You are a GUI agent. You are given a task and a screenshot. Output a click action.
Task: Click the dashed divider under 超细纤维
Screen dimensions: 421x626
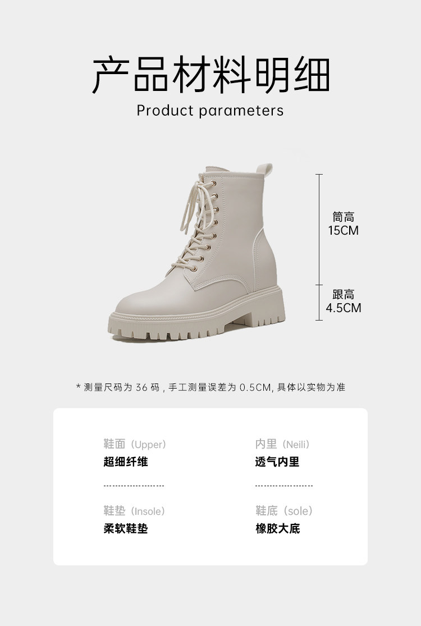click(134, 486)
